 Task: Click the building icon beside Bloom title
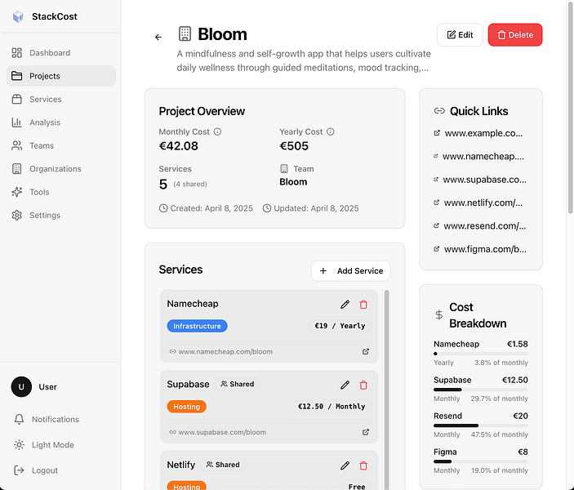tap(185, 33)
